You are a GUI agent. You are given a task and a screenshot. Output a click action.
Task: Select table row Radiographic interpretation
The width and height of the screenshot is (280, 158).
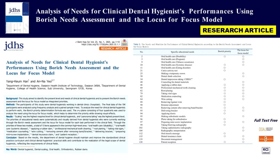193,131
